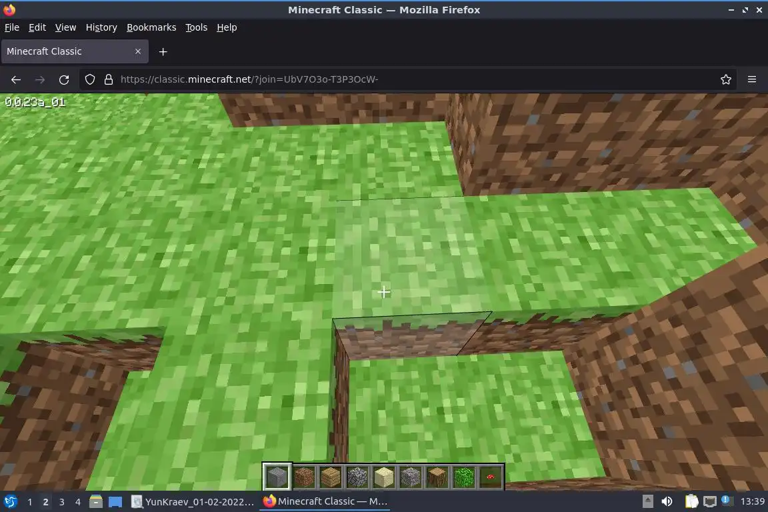
Task: Switch to the Minecraft Classic tab
Action: coord(75,51)
